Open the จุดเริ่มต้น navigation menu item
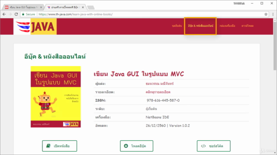The width and height of the screenshot is (277, 155). [177, 26]
